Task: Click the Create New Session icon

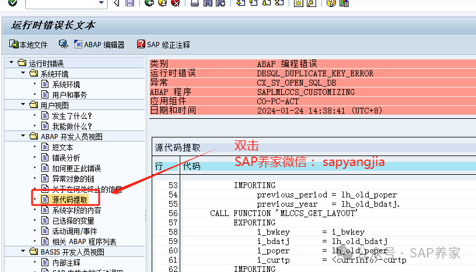Action: click(299, 3)
